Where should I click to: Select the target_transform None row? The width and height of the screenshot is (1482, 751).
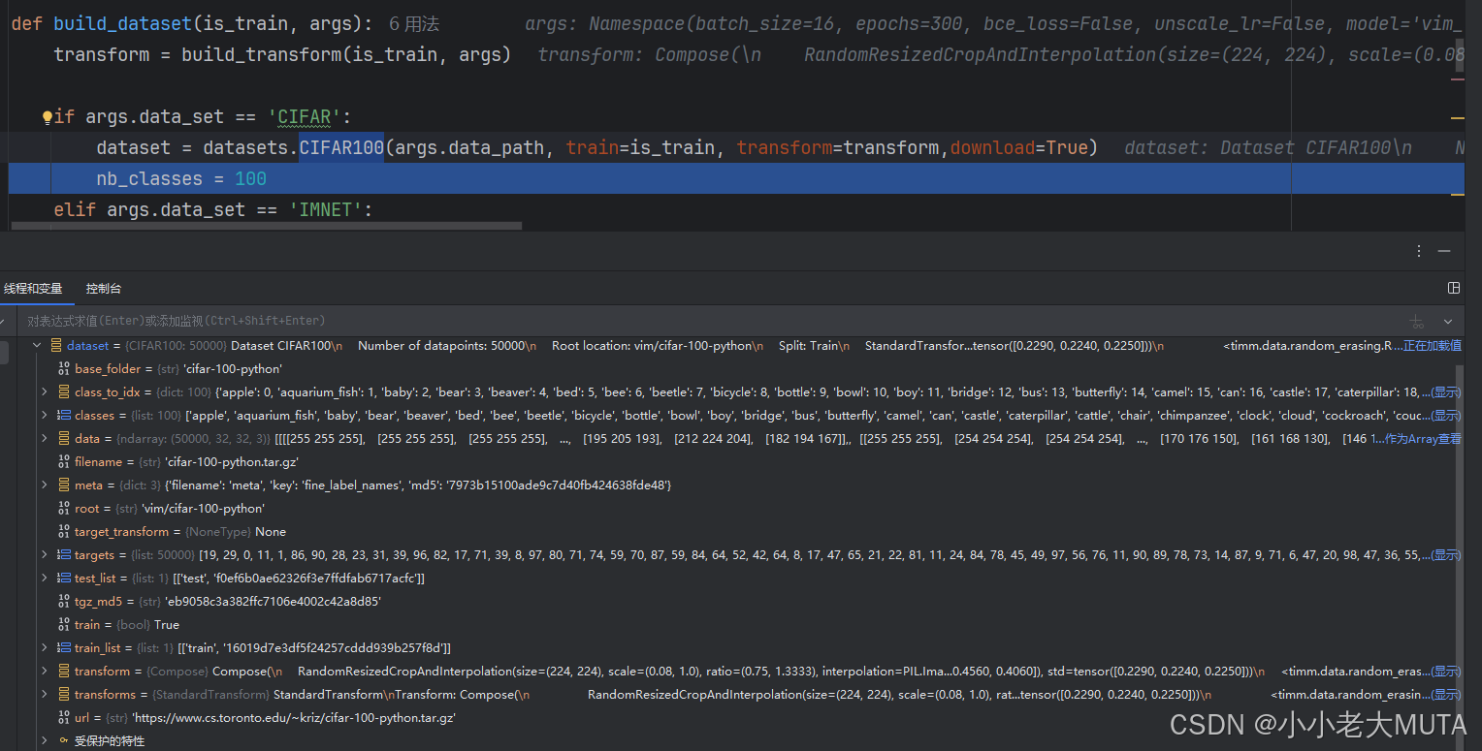179,532
